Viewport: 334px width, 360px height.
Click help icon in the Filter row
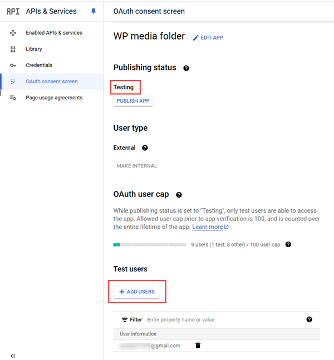pyautogui.click(x=309, y=319)
